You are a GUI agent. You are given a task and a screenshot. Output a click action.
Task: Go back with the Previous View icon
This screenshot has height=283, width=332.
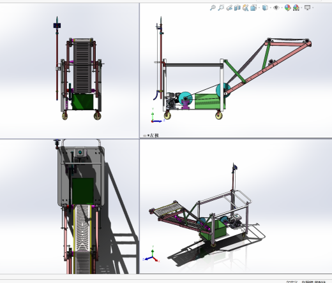pos(229,8)
